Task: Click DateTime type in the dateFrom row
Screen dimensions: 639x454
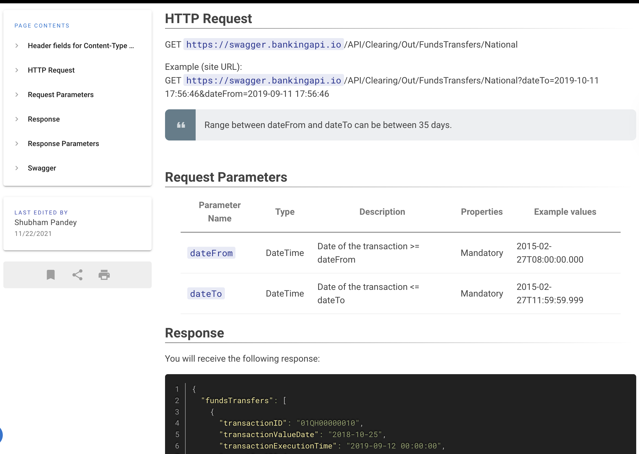Action: [285, 253]
